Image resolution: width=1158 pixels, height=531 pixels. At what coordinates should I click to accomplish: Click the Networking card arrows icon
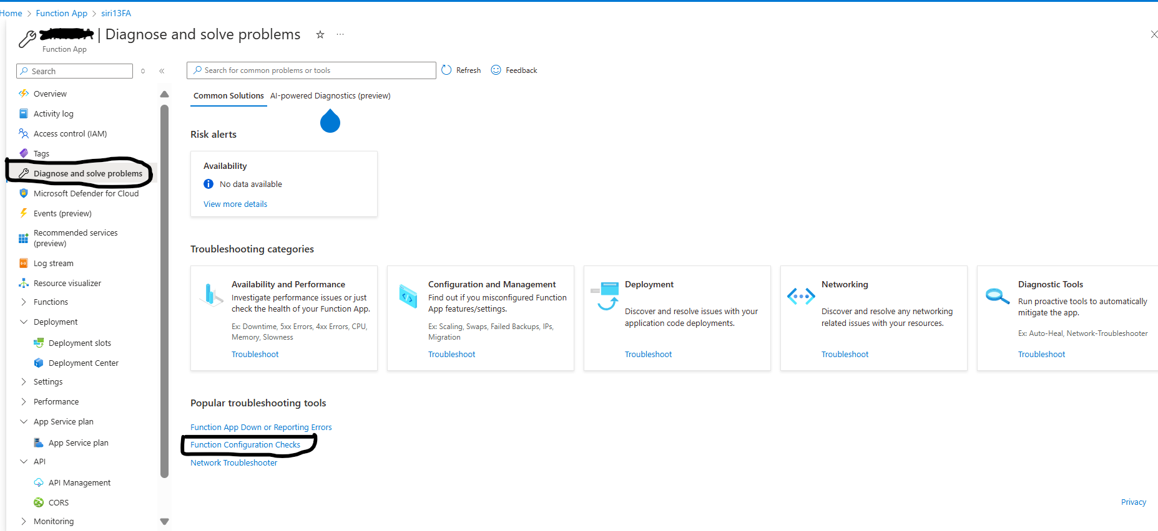click(801, 296)
